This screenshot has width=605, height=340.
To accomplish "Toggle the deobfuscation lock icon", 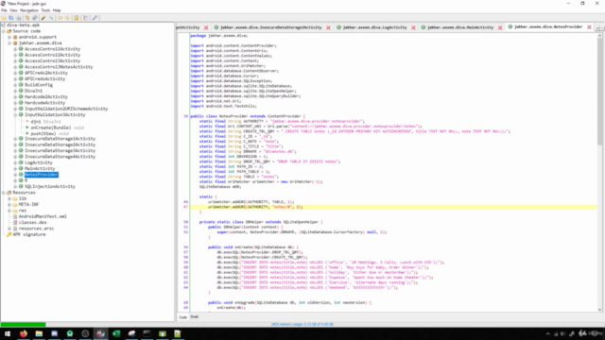I will pos(77,18).
